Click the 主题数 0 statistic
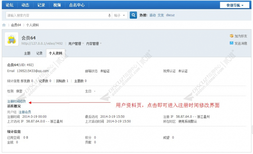The image size is (253, 154). (80, 81)
